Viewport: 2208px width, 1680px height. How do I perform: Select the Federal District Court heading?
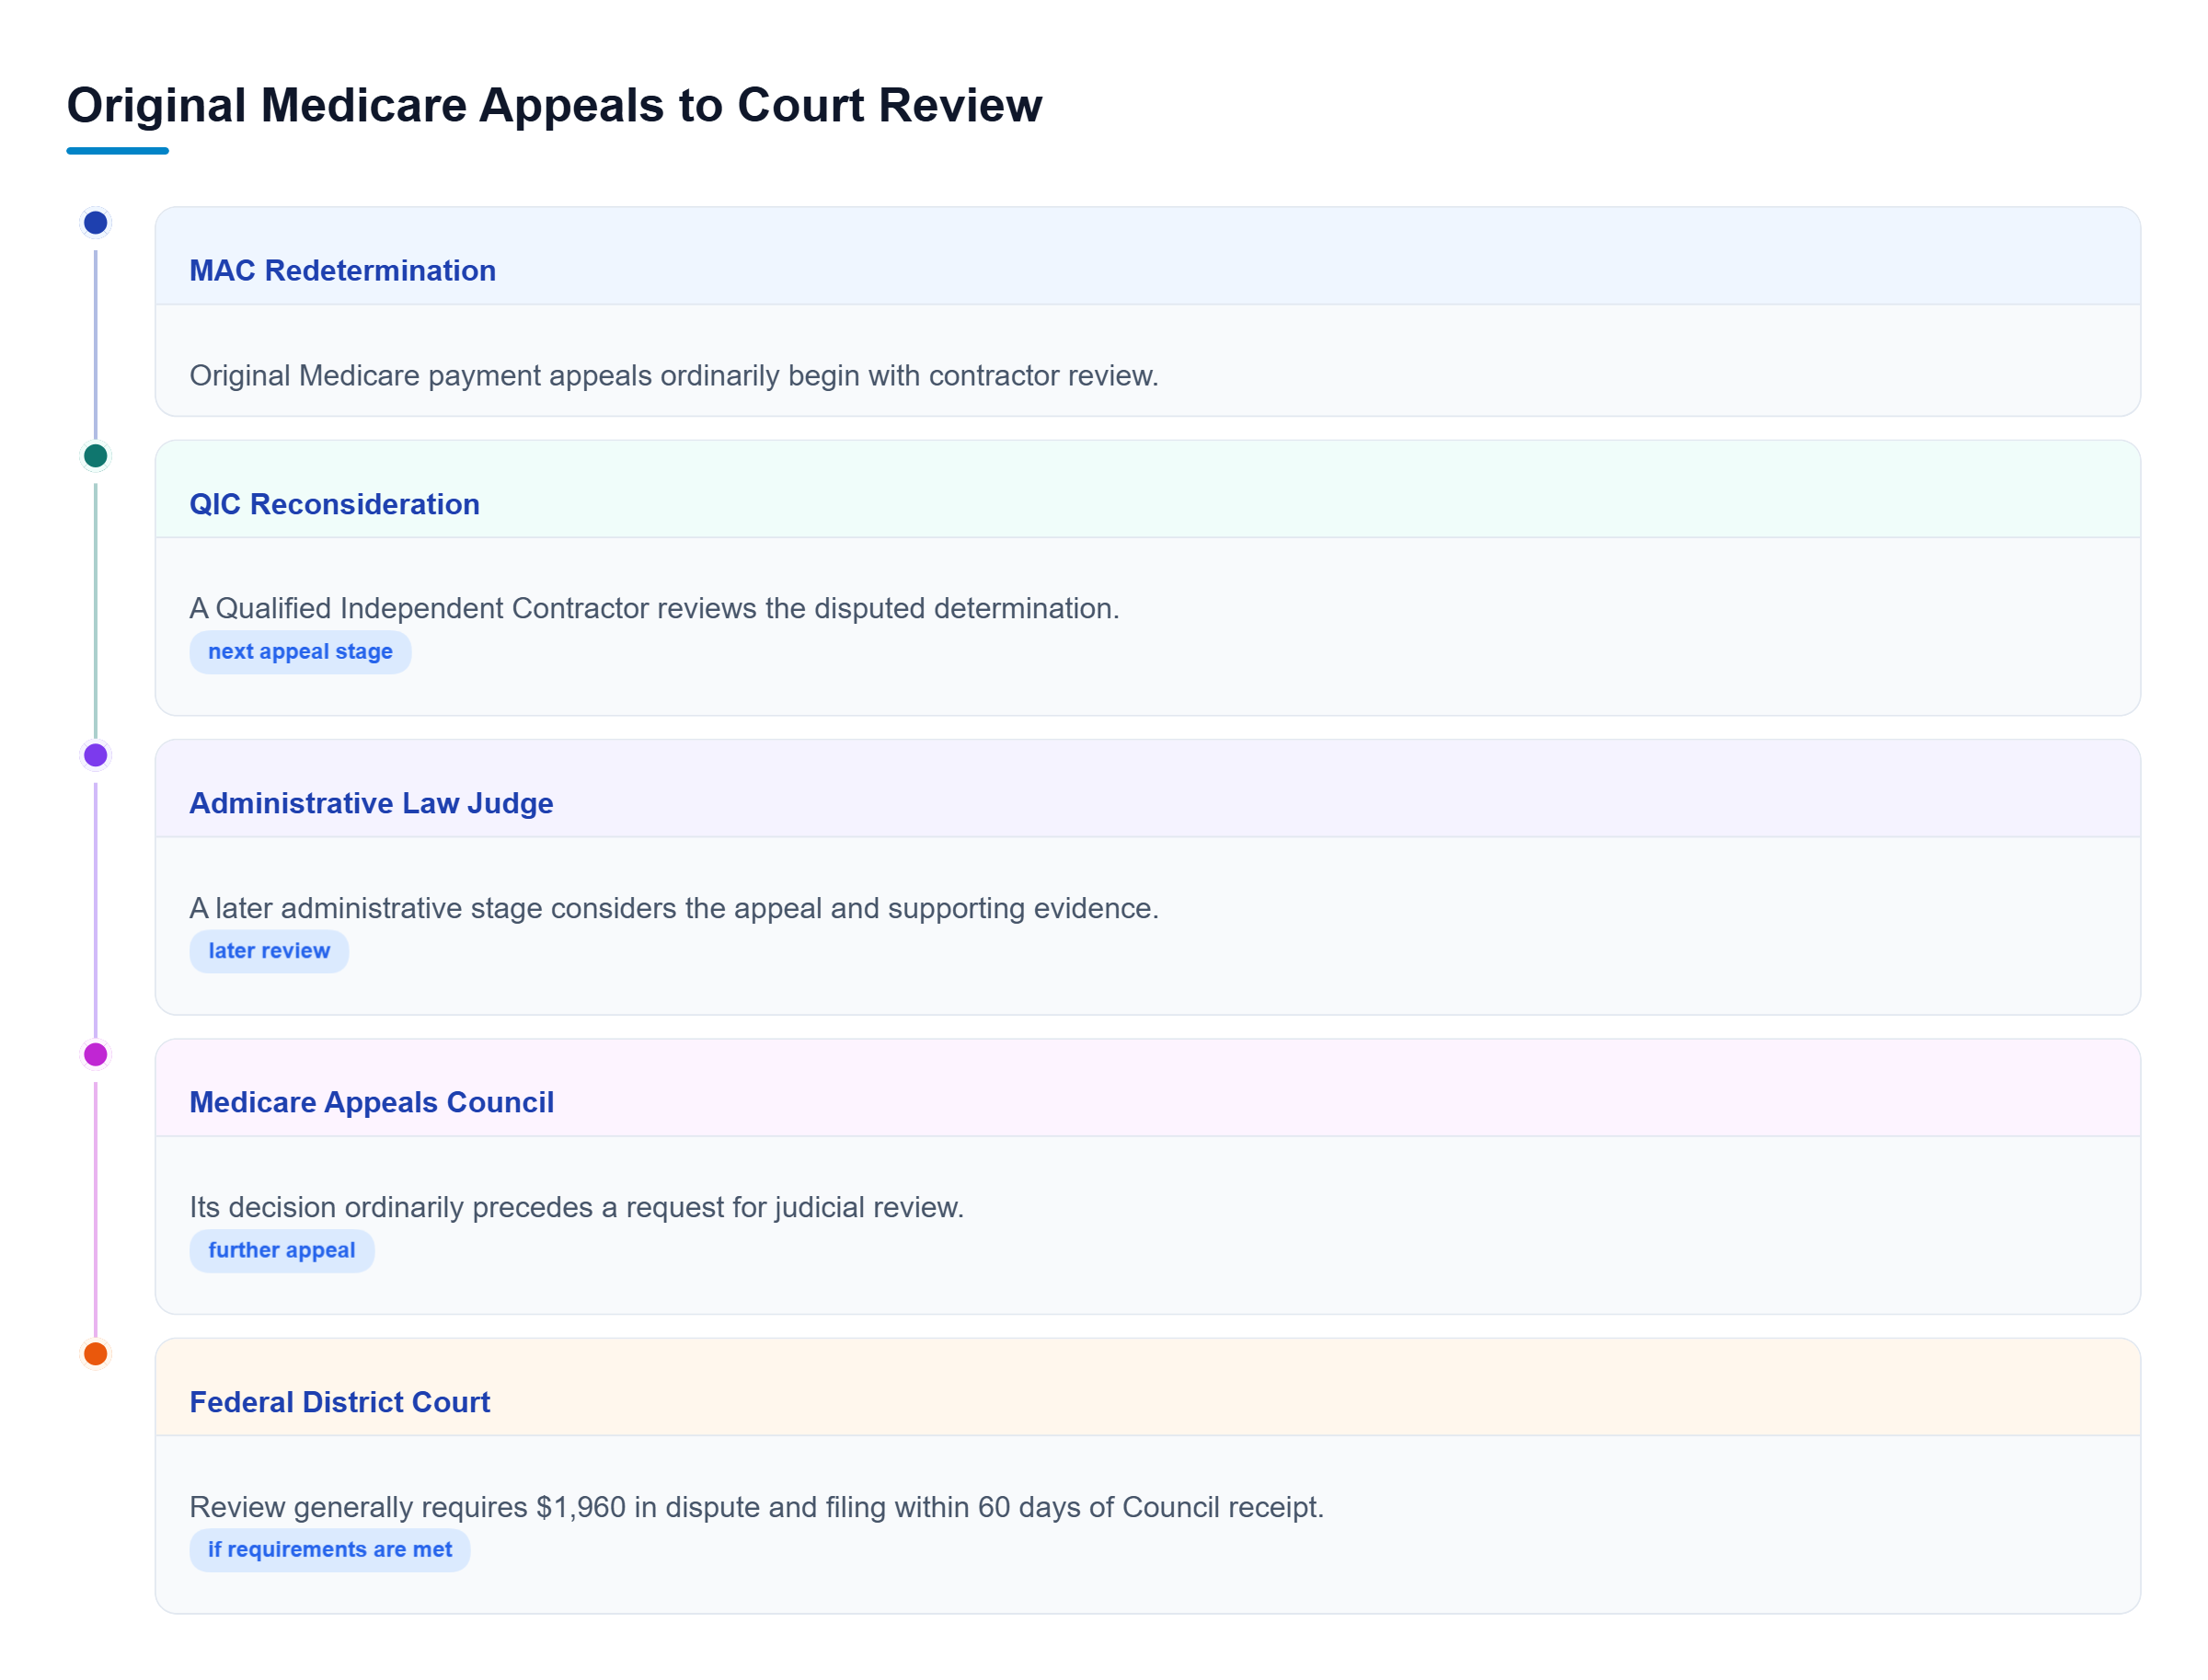coord(339,1402)
